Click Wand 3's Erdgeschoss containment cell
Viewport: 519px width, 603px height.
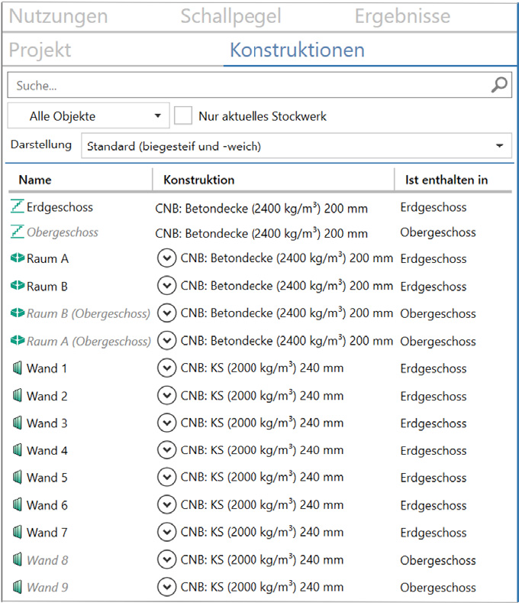click(434, 423)
